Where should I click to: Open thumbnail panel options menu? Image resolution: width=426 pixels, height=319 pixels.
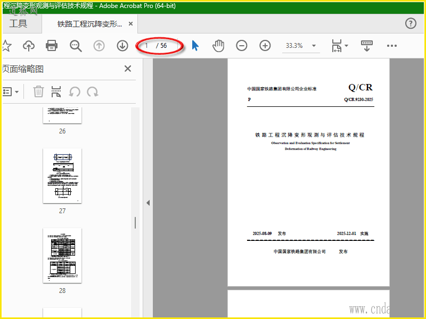[11, 91]
